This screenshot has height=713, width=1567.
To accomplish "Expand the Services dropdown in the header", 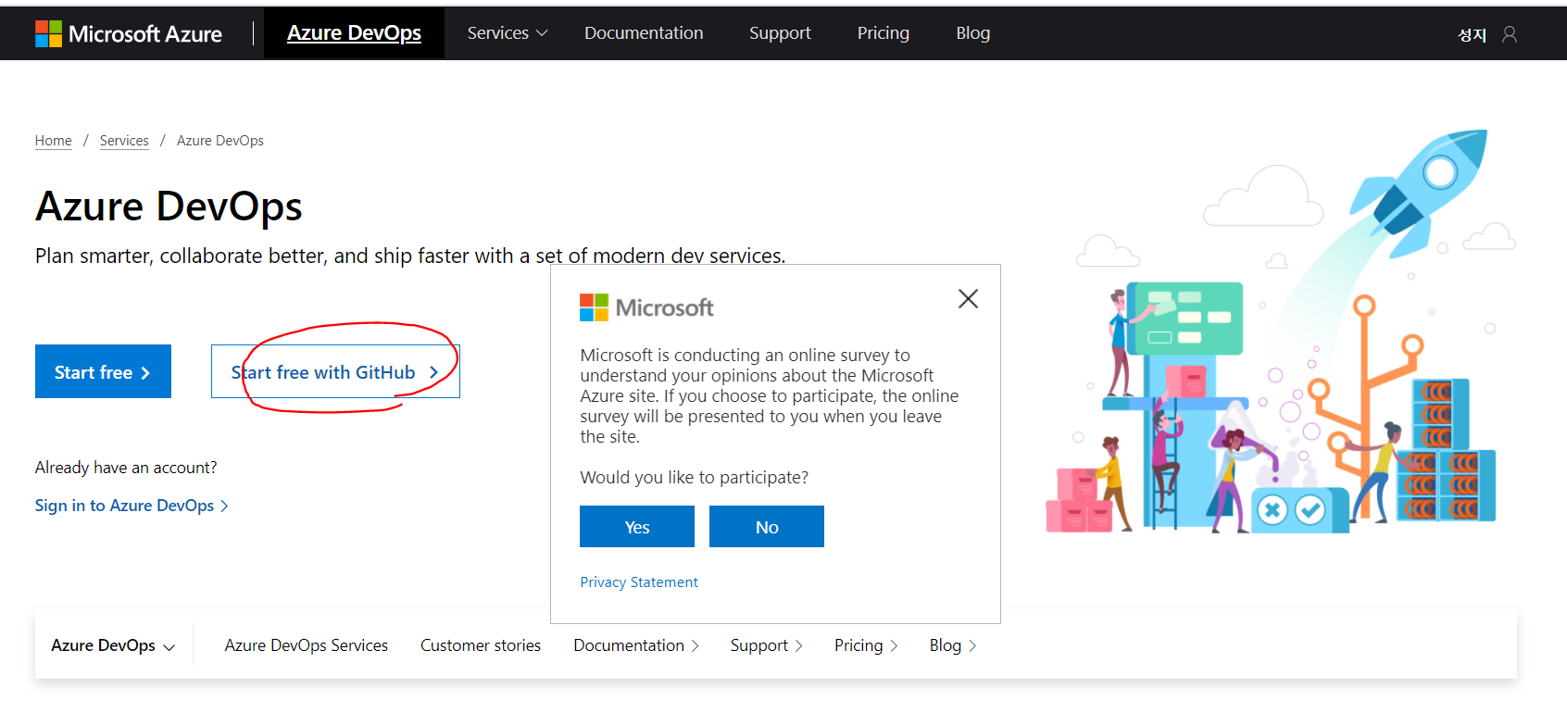I will [x=508, y=33].
